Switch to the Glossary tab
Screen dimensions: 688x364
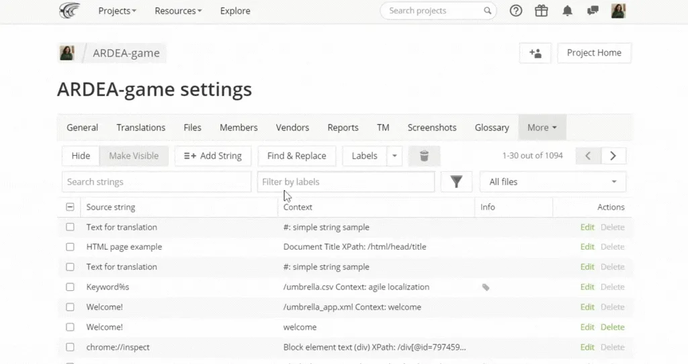point(492,128)
